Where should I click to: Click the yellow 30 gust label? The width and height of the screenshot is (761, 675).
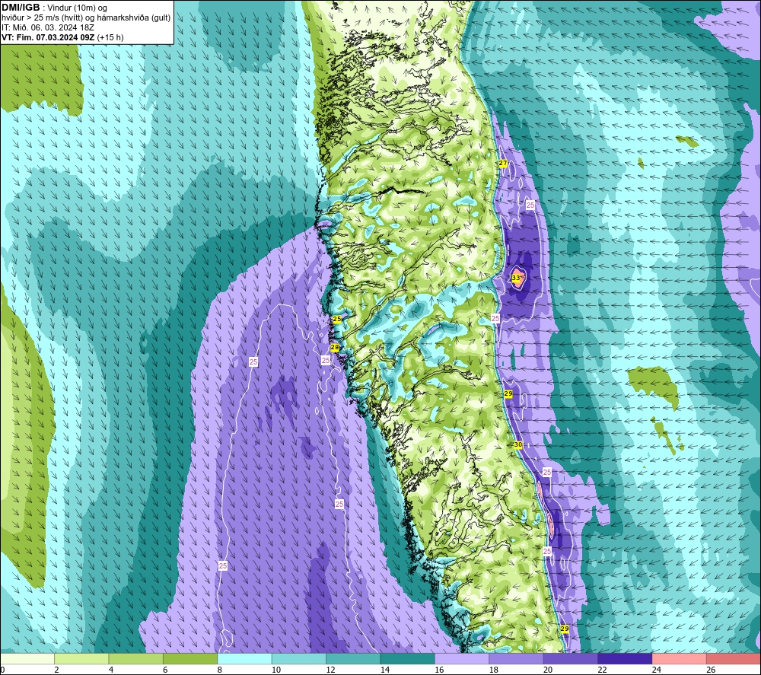517,445
